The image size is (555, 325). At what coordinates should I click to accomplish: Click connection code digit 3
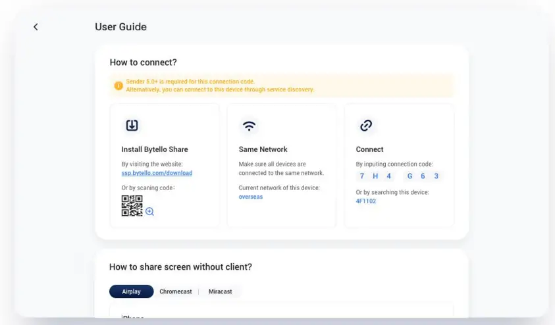coord(436,176)
